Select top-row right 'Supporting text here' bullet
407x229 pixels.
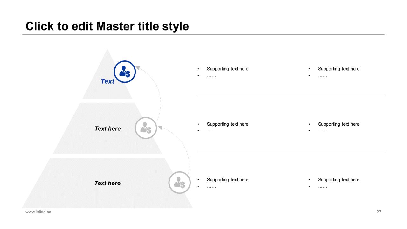coord(339,69)
